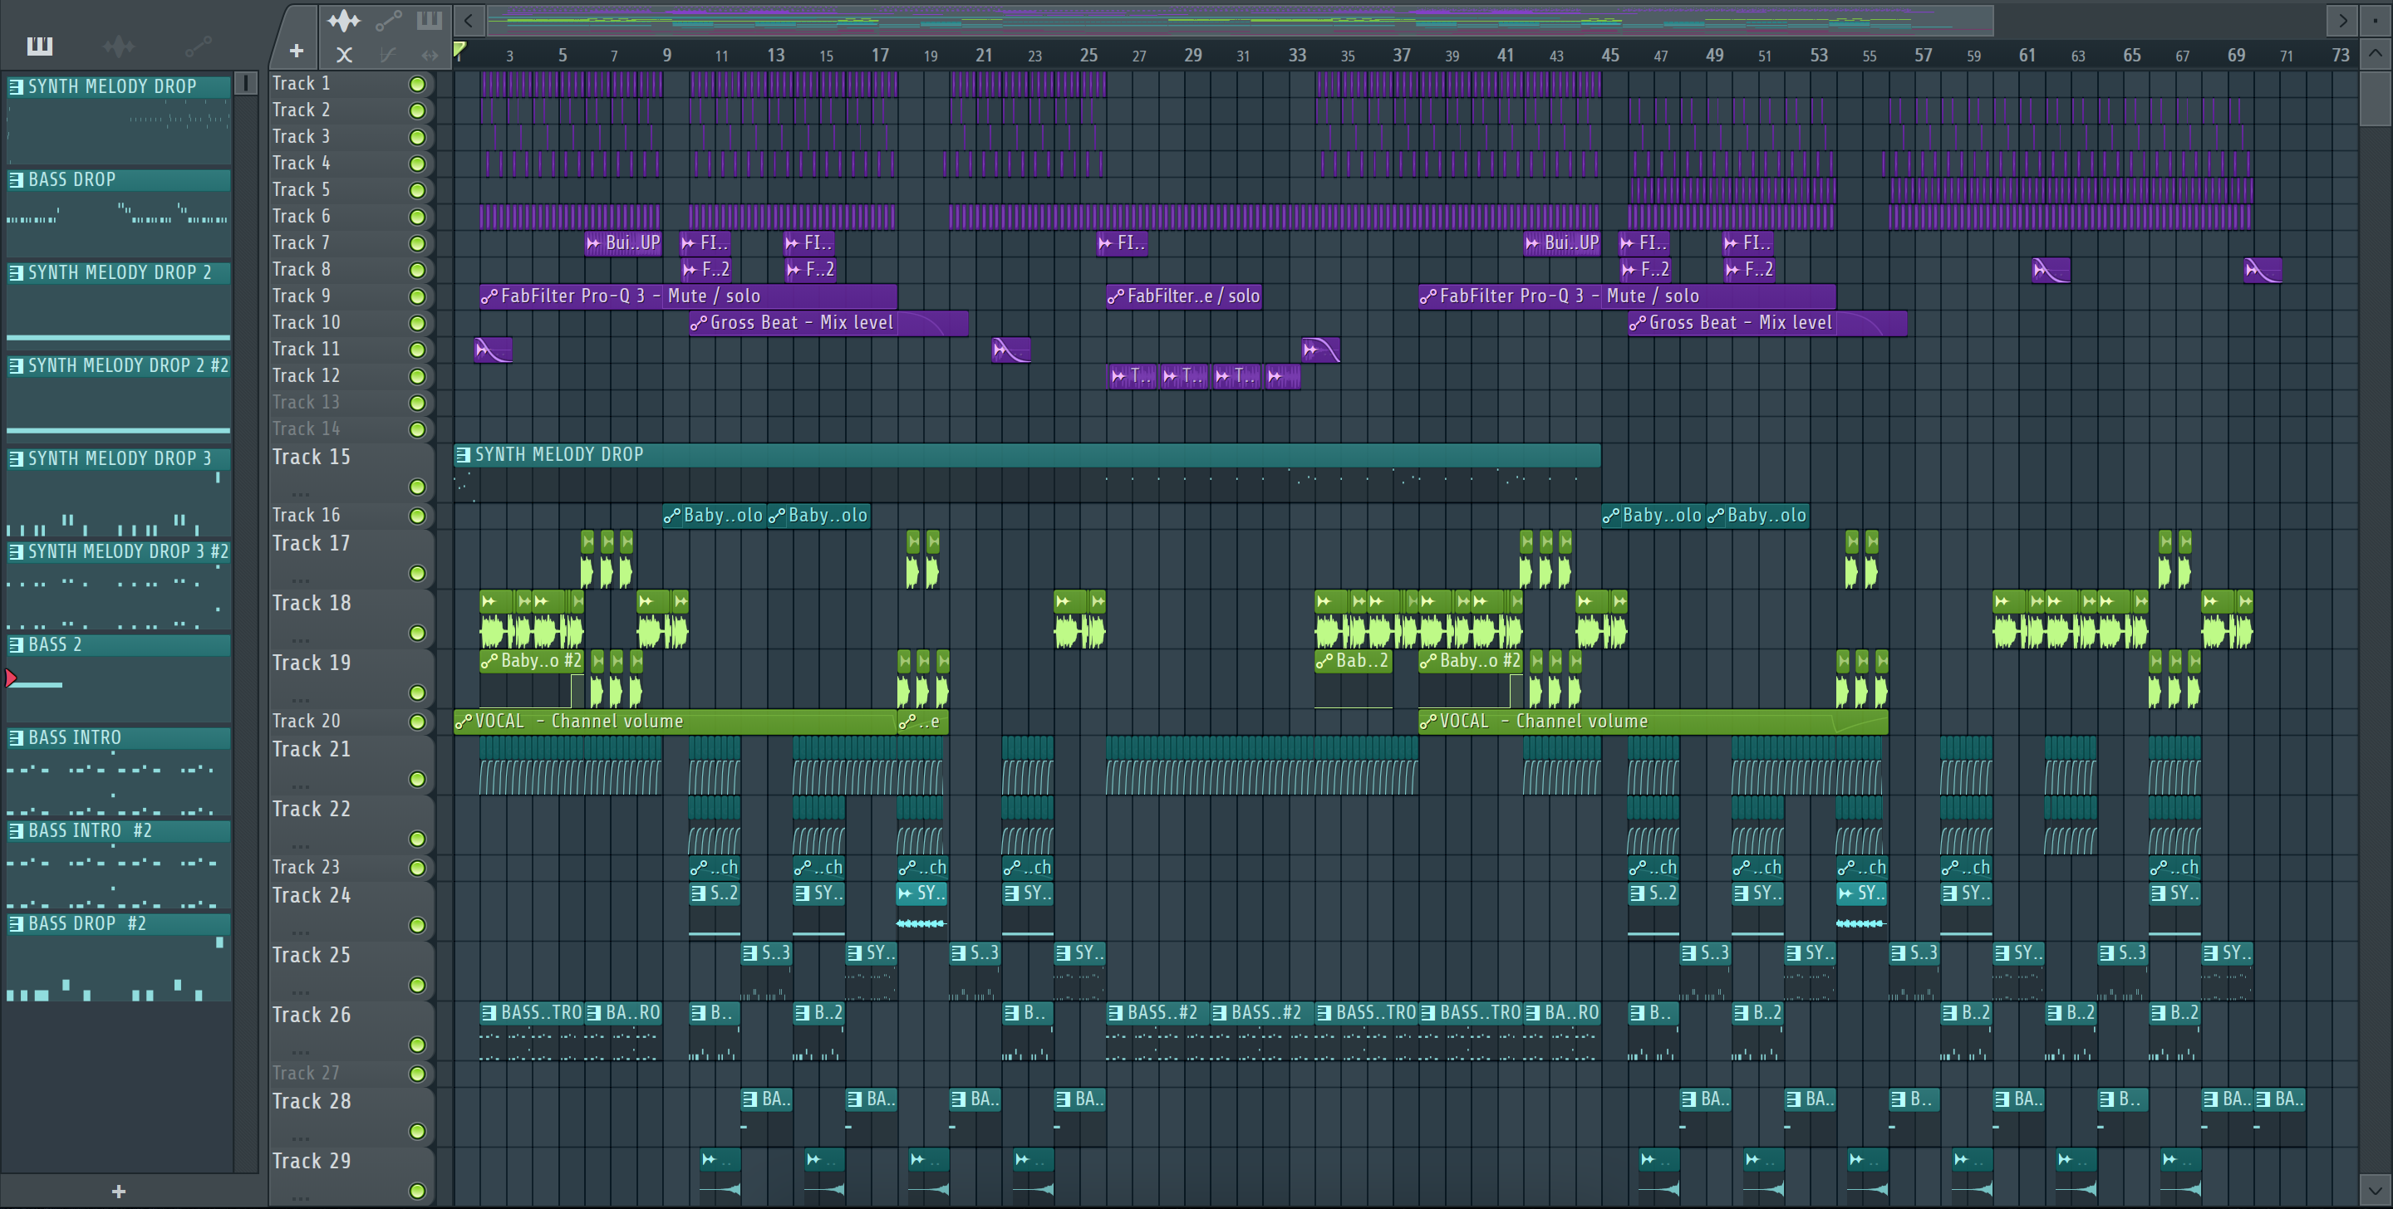Mute Track 1 using its green LED

click(x=418, y=85)
